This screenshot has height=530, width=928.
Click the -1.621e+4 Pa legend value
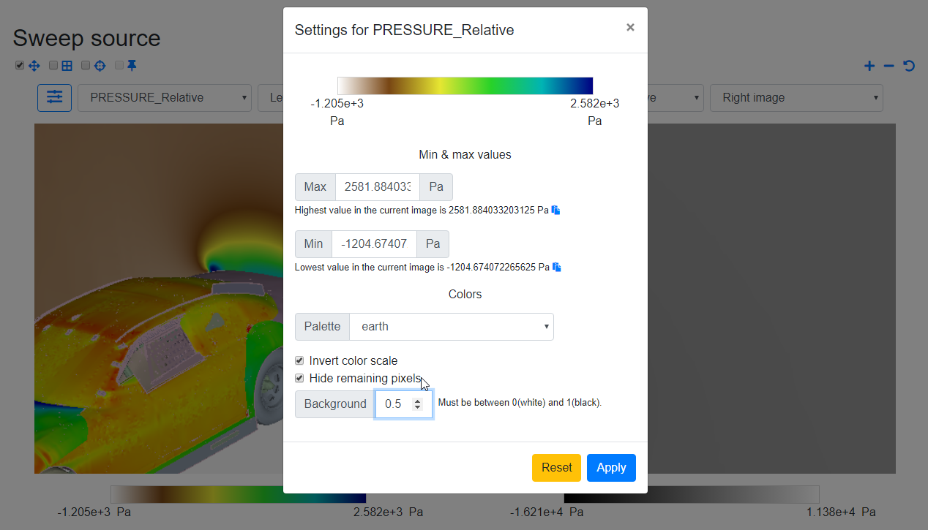547,512
